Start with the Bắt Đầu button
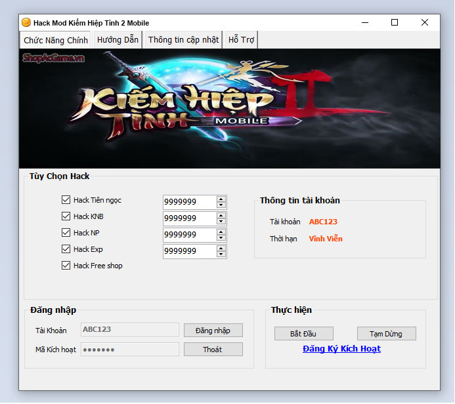 click(303, 334)
